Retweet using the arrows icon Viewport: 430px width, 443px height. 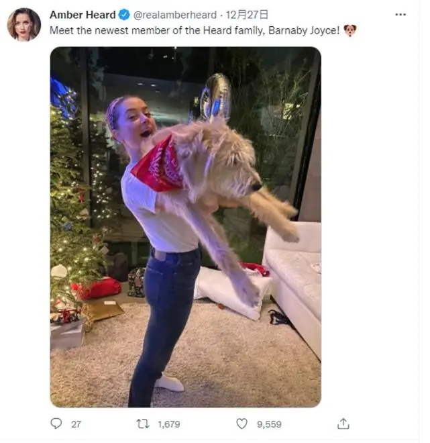click(143, 424)
